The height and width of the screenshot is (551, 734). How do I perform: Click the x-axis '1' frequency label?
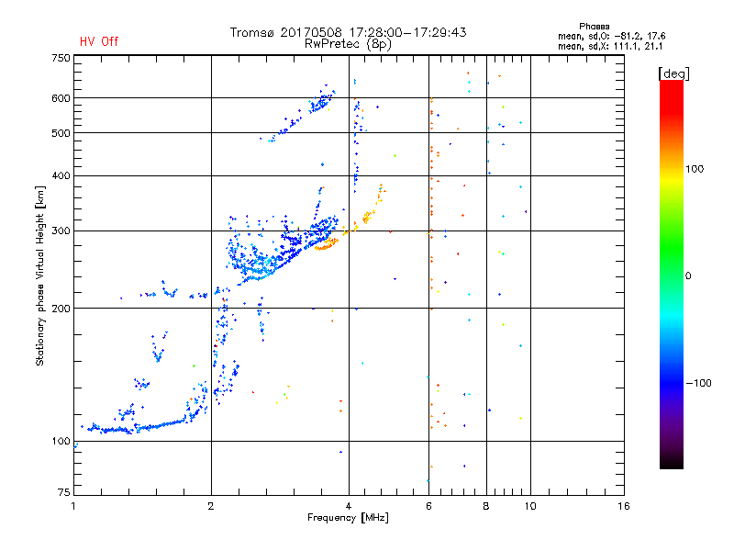[73, 506]
